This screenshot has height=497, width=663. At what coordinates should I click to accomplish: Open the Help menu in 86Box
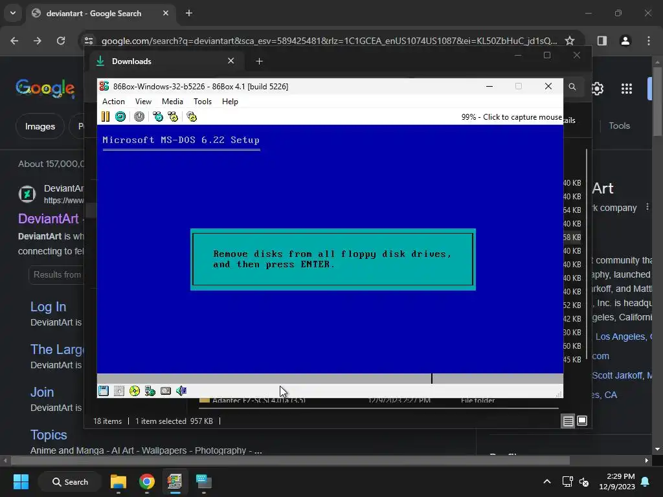230,102
